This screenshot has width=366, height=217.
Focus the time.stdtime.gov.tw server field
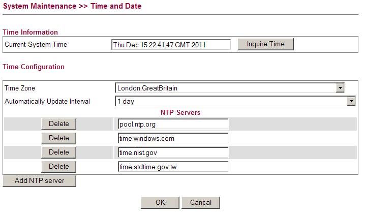[172, 167]
